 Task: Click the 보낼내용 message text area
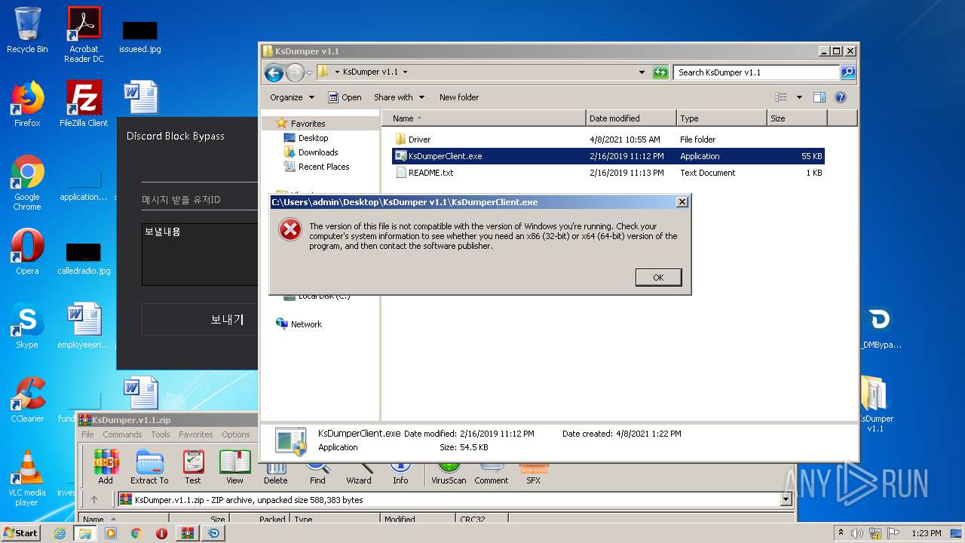click(x=200, y=254)
